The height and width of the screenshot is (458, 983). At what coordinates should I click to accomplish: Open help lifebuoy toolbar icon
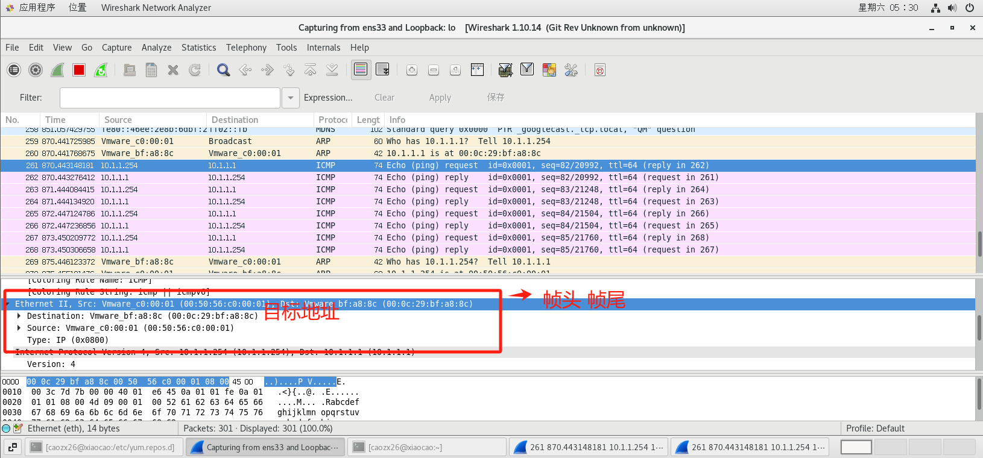click(x=600, y=70)
